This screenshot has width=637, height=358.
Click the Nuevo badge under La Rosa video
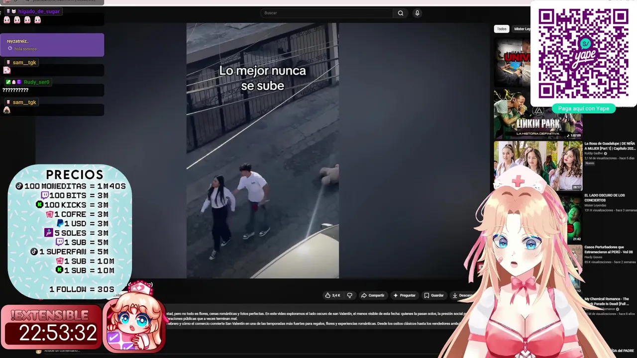(590, 163)
